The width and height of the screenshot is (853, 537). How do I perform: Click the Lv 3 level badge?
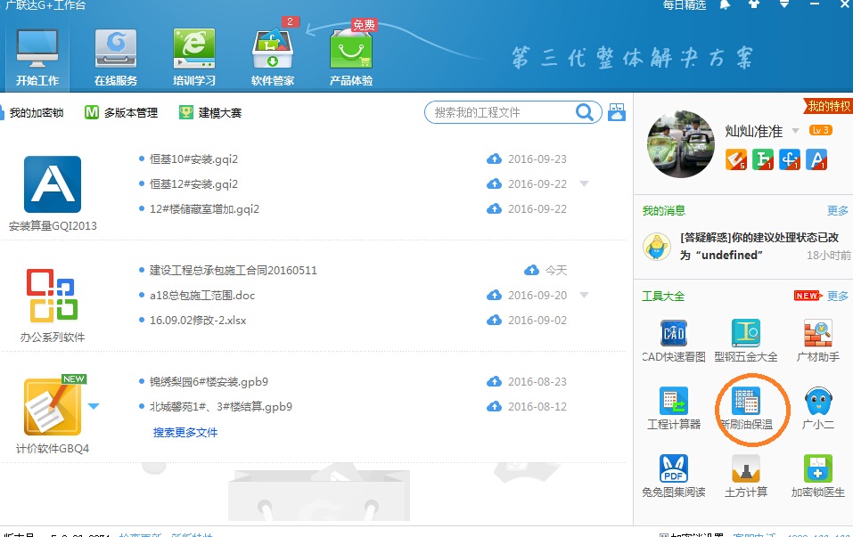click(820, 130)
